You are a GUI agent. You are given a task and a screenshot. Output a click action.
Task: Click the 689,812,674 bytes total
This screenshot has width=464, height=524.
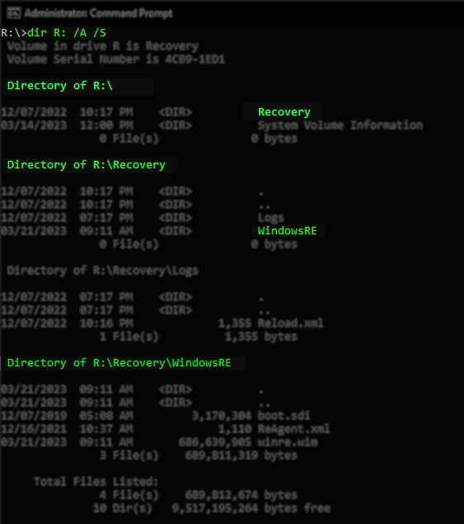(x=241, y=495)
